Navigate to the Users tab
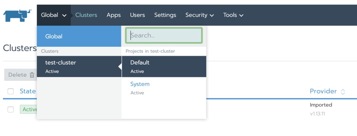Viewport: 357px width, 136px height. point(137,15)
